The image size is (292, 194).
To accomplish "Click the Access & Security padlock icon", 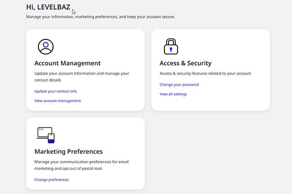I will coord(171,47).
